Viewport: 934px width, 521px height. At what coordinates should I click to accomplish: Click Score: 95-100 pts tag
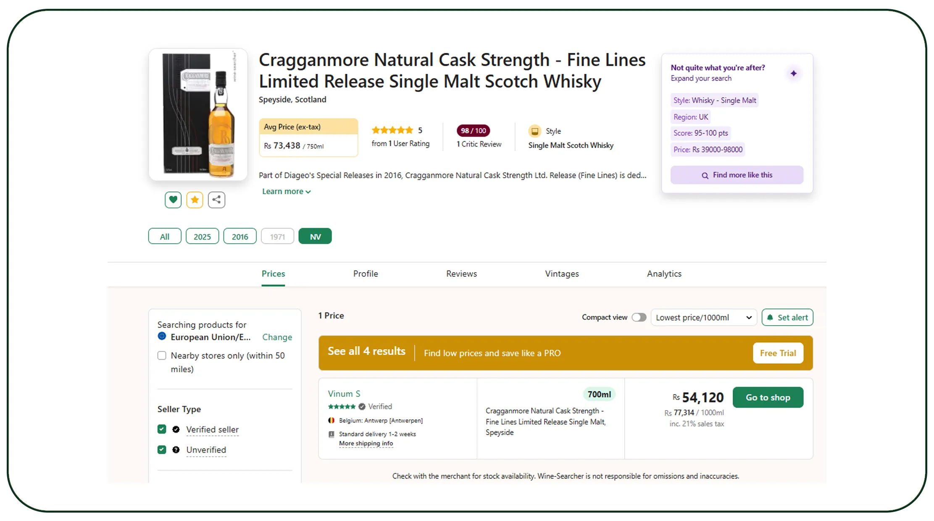pyautogui.click(x=700, y=133)
